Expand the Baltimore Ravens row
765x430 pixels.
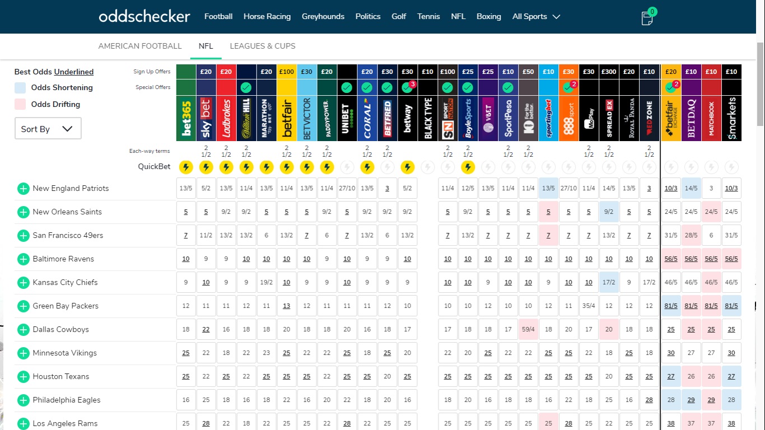[23, 259]
